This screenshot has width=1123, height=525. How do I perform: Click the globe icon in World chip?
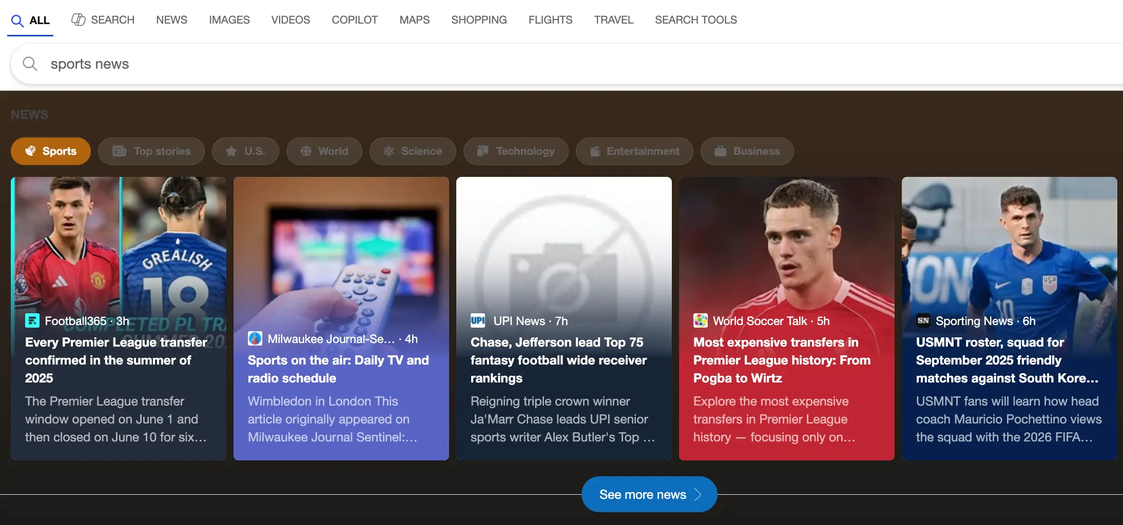click(x=306, y=151)
